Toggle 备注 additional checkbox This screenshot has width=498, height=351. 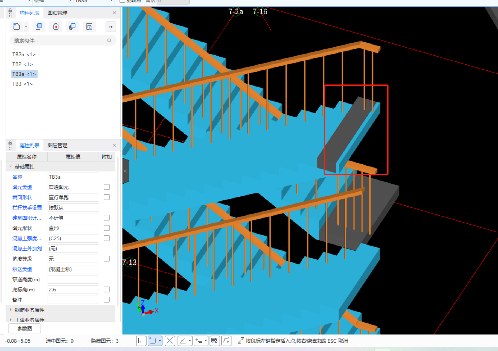pyautogui.click(x=107, y=300)
